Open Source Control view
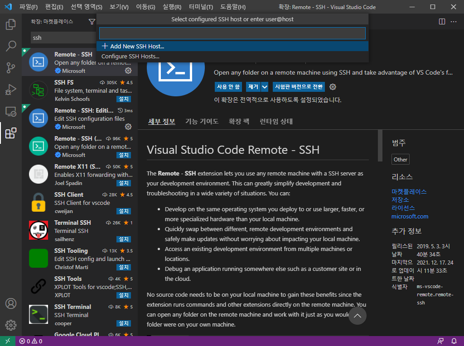Image resolution: width=464 pixels, height=346 pixels. pyautogui.click(x=11, y=68)
